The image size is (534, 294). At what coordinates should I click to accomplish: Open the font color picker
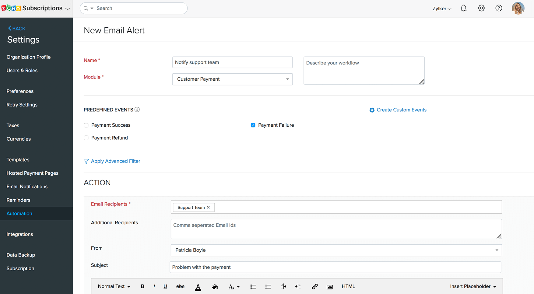198,286
